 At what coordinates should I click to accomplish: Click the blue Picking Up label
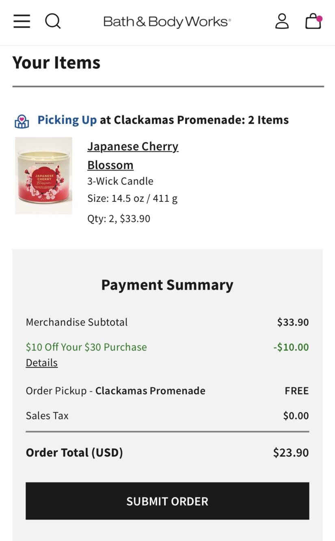tap(67, 120)
